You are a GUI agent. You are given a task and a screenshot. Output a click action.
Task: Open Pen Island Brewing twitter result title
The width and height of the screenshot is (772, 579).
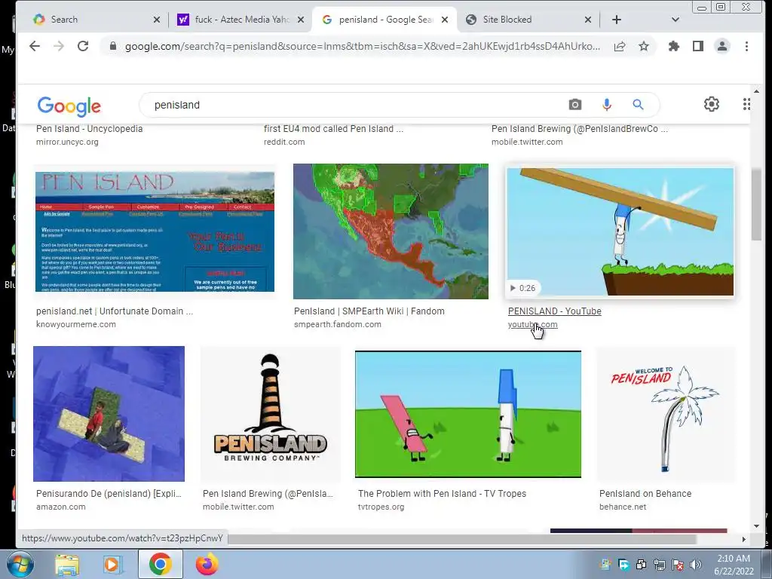[x=580, y=128]
